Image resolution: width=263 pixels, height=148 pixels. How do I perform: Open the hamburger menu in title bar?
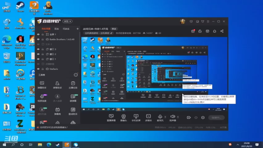point(208,21)
